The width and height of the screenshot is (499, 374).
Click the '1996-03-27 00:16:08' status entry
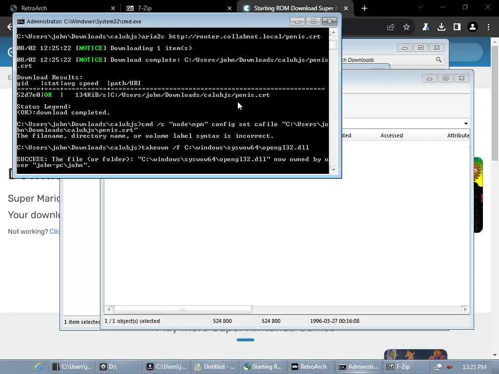tap(334, 321)
